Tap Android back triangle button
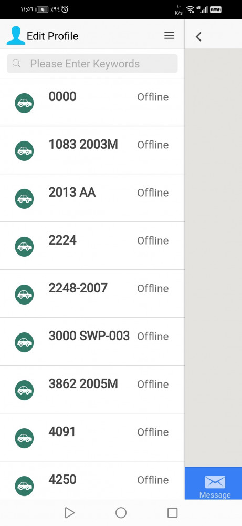 tap(69, 512)
